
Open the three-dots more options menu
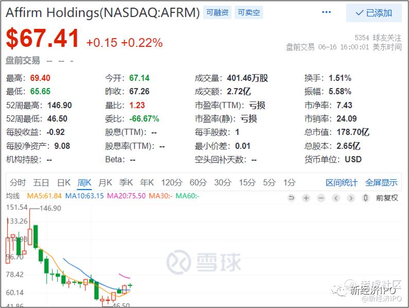[x=326, y=12]
